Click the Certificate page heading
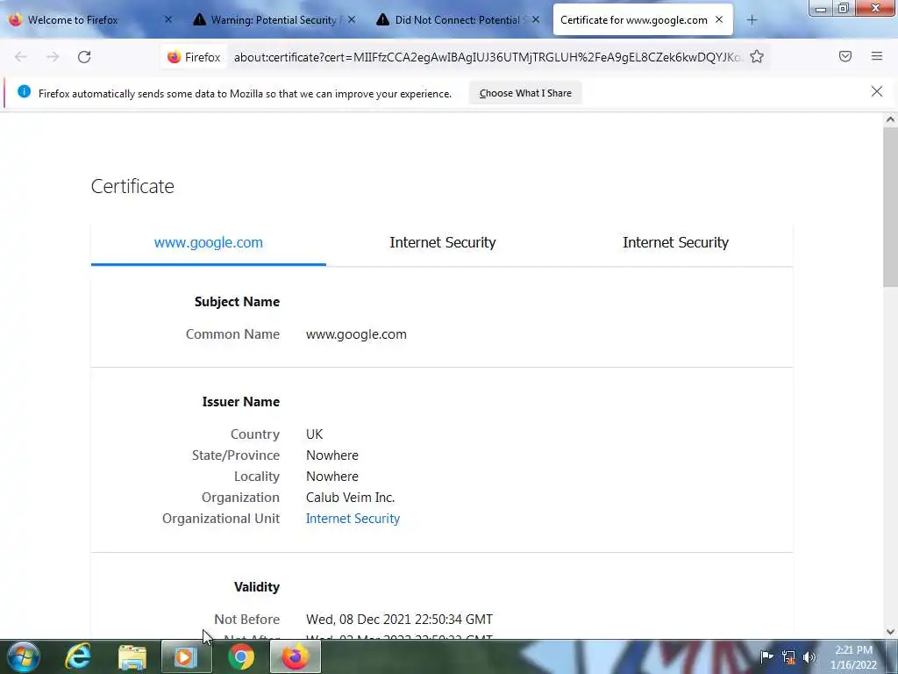The width and height of the screenshot is (898, 674). (x=132, y=186)
